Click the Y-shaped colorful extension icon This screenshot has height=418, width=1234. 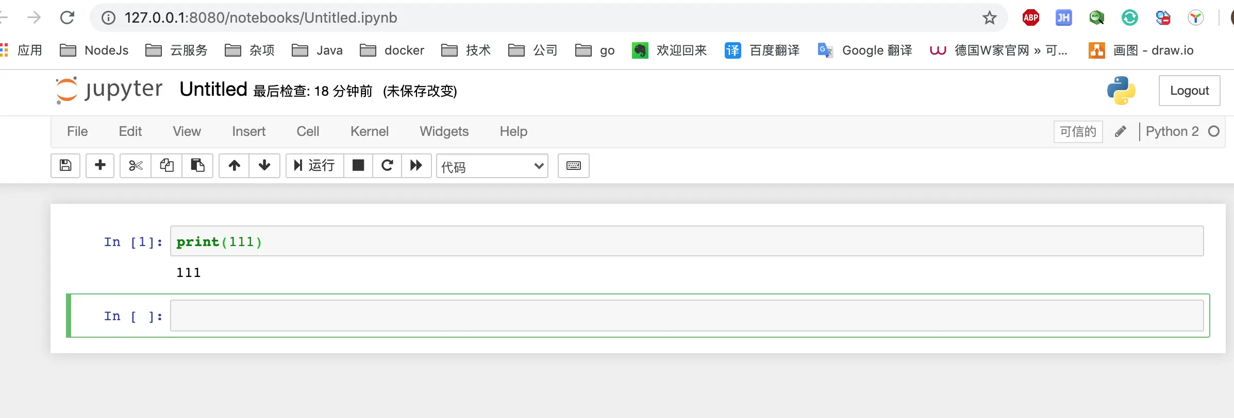coord(1195,18)
